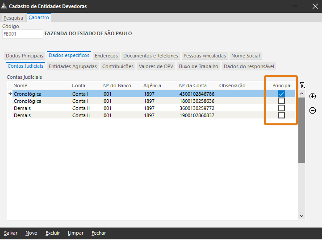
Task: Uncheck Principal for account 4300102846786
Action: pos(281,94)
